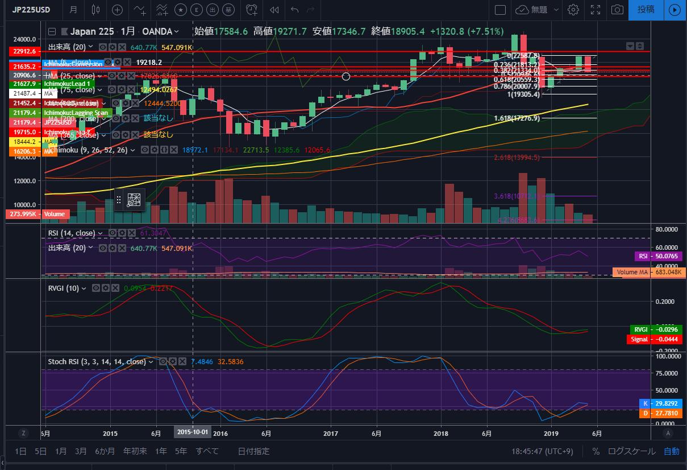This screenshot has height=470, width=687.
Task: Toggle visibility of MA (5, close)
Action: tap(108, 62)
